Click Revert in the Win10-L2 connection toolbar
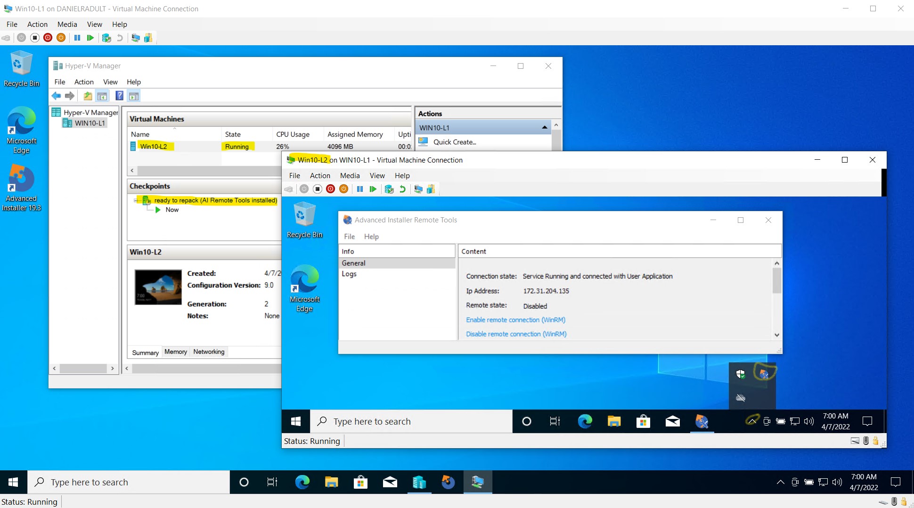Image resolution: width=914 pixels, height=508 pixels. (402, 189)
